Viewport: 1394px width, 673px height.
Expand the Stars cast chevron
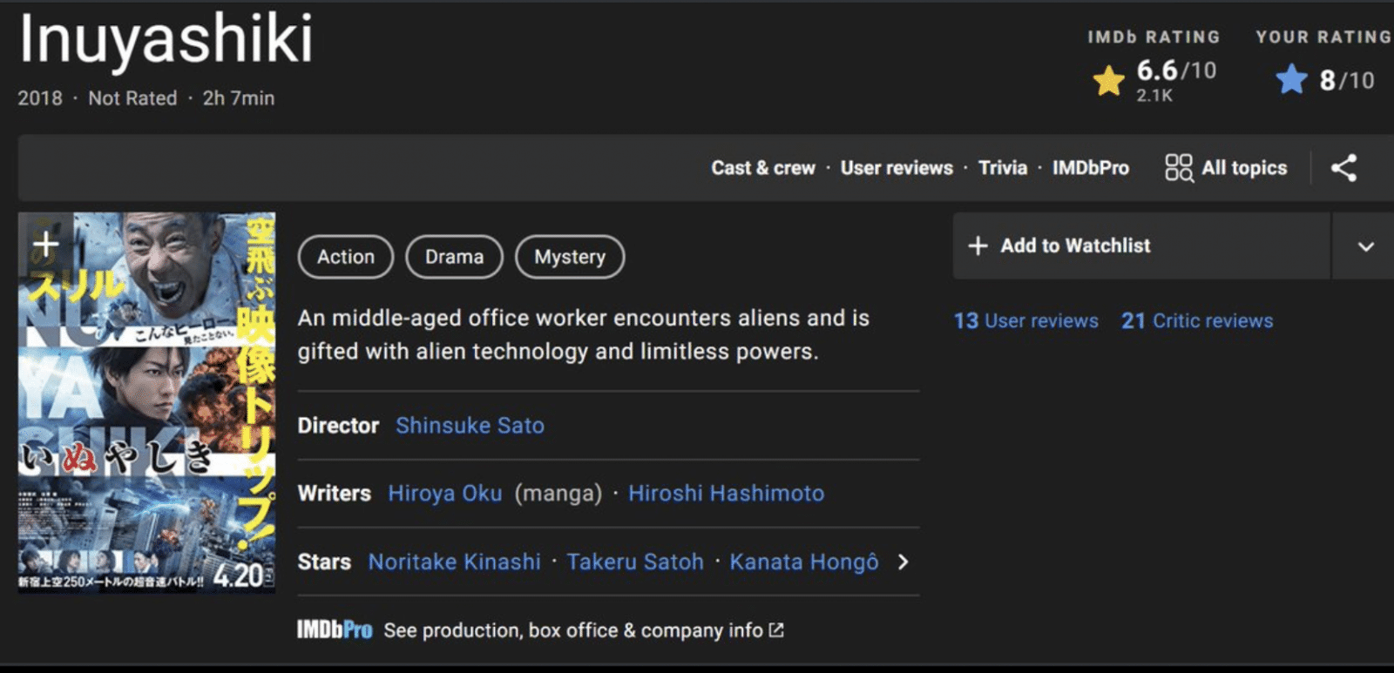pyautogui.click(x=903, y=562)
